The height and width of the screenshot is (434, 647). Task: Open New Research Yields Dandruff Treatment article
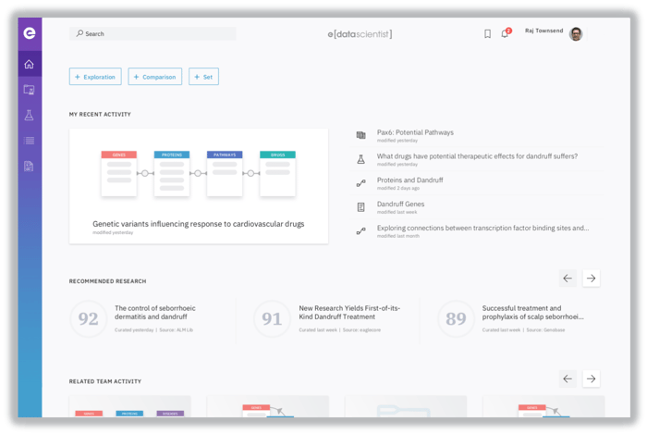pyautogui.click(x=349, y=313)
